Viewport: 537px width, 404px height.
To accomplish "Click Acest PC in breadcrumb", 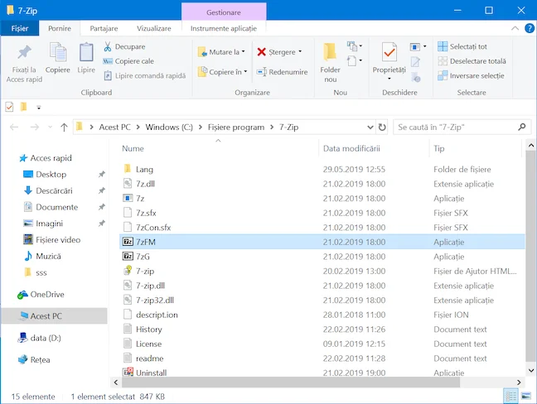I will [114, 127].
